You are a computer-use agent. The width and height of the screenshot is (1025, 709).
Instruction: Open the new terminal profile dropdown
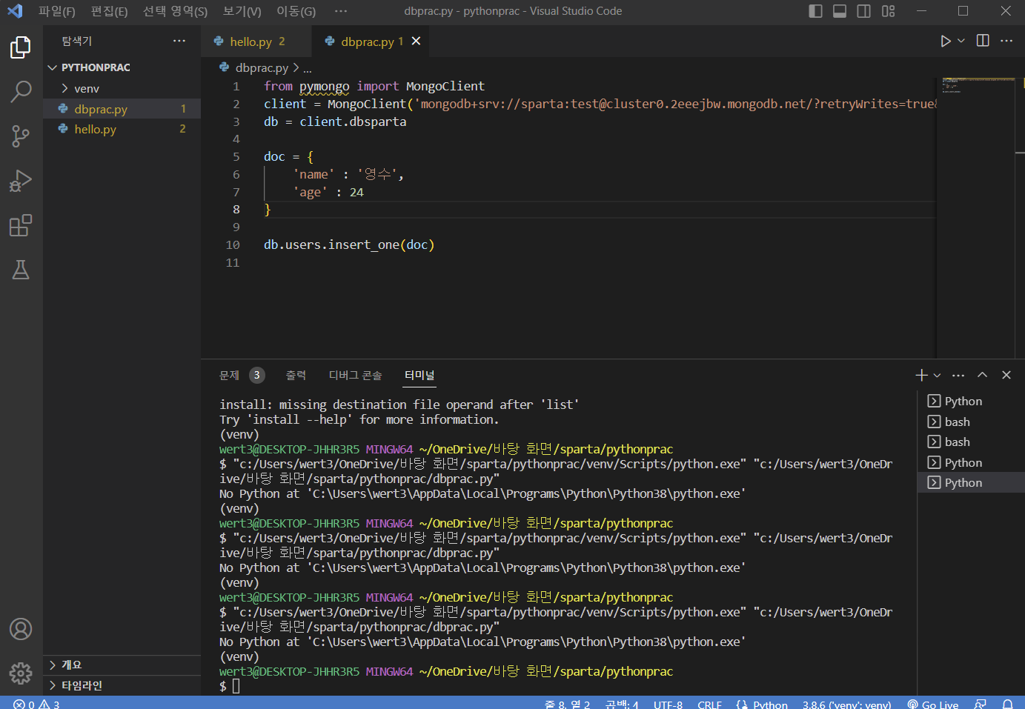click(x=937, y=375)
